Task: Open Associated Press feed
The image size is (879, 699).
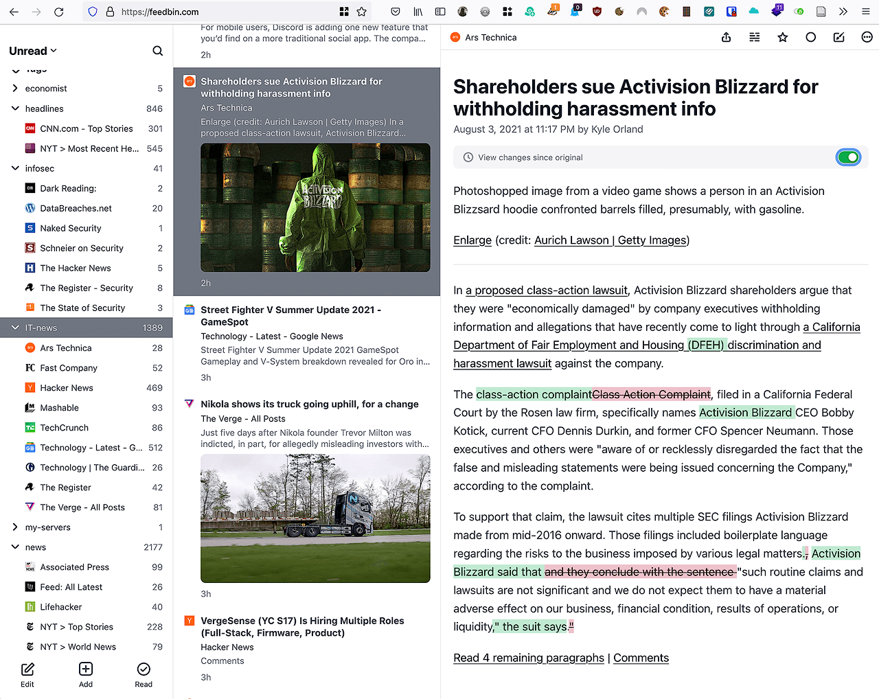Action: coord(87,567)
